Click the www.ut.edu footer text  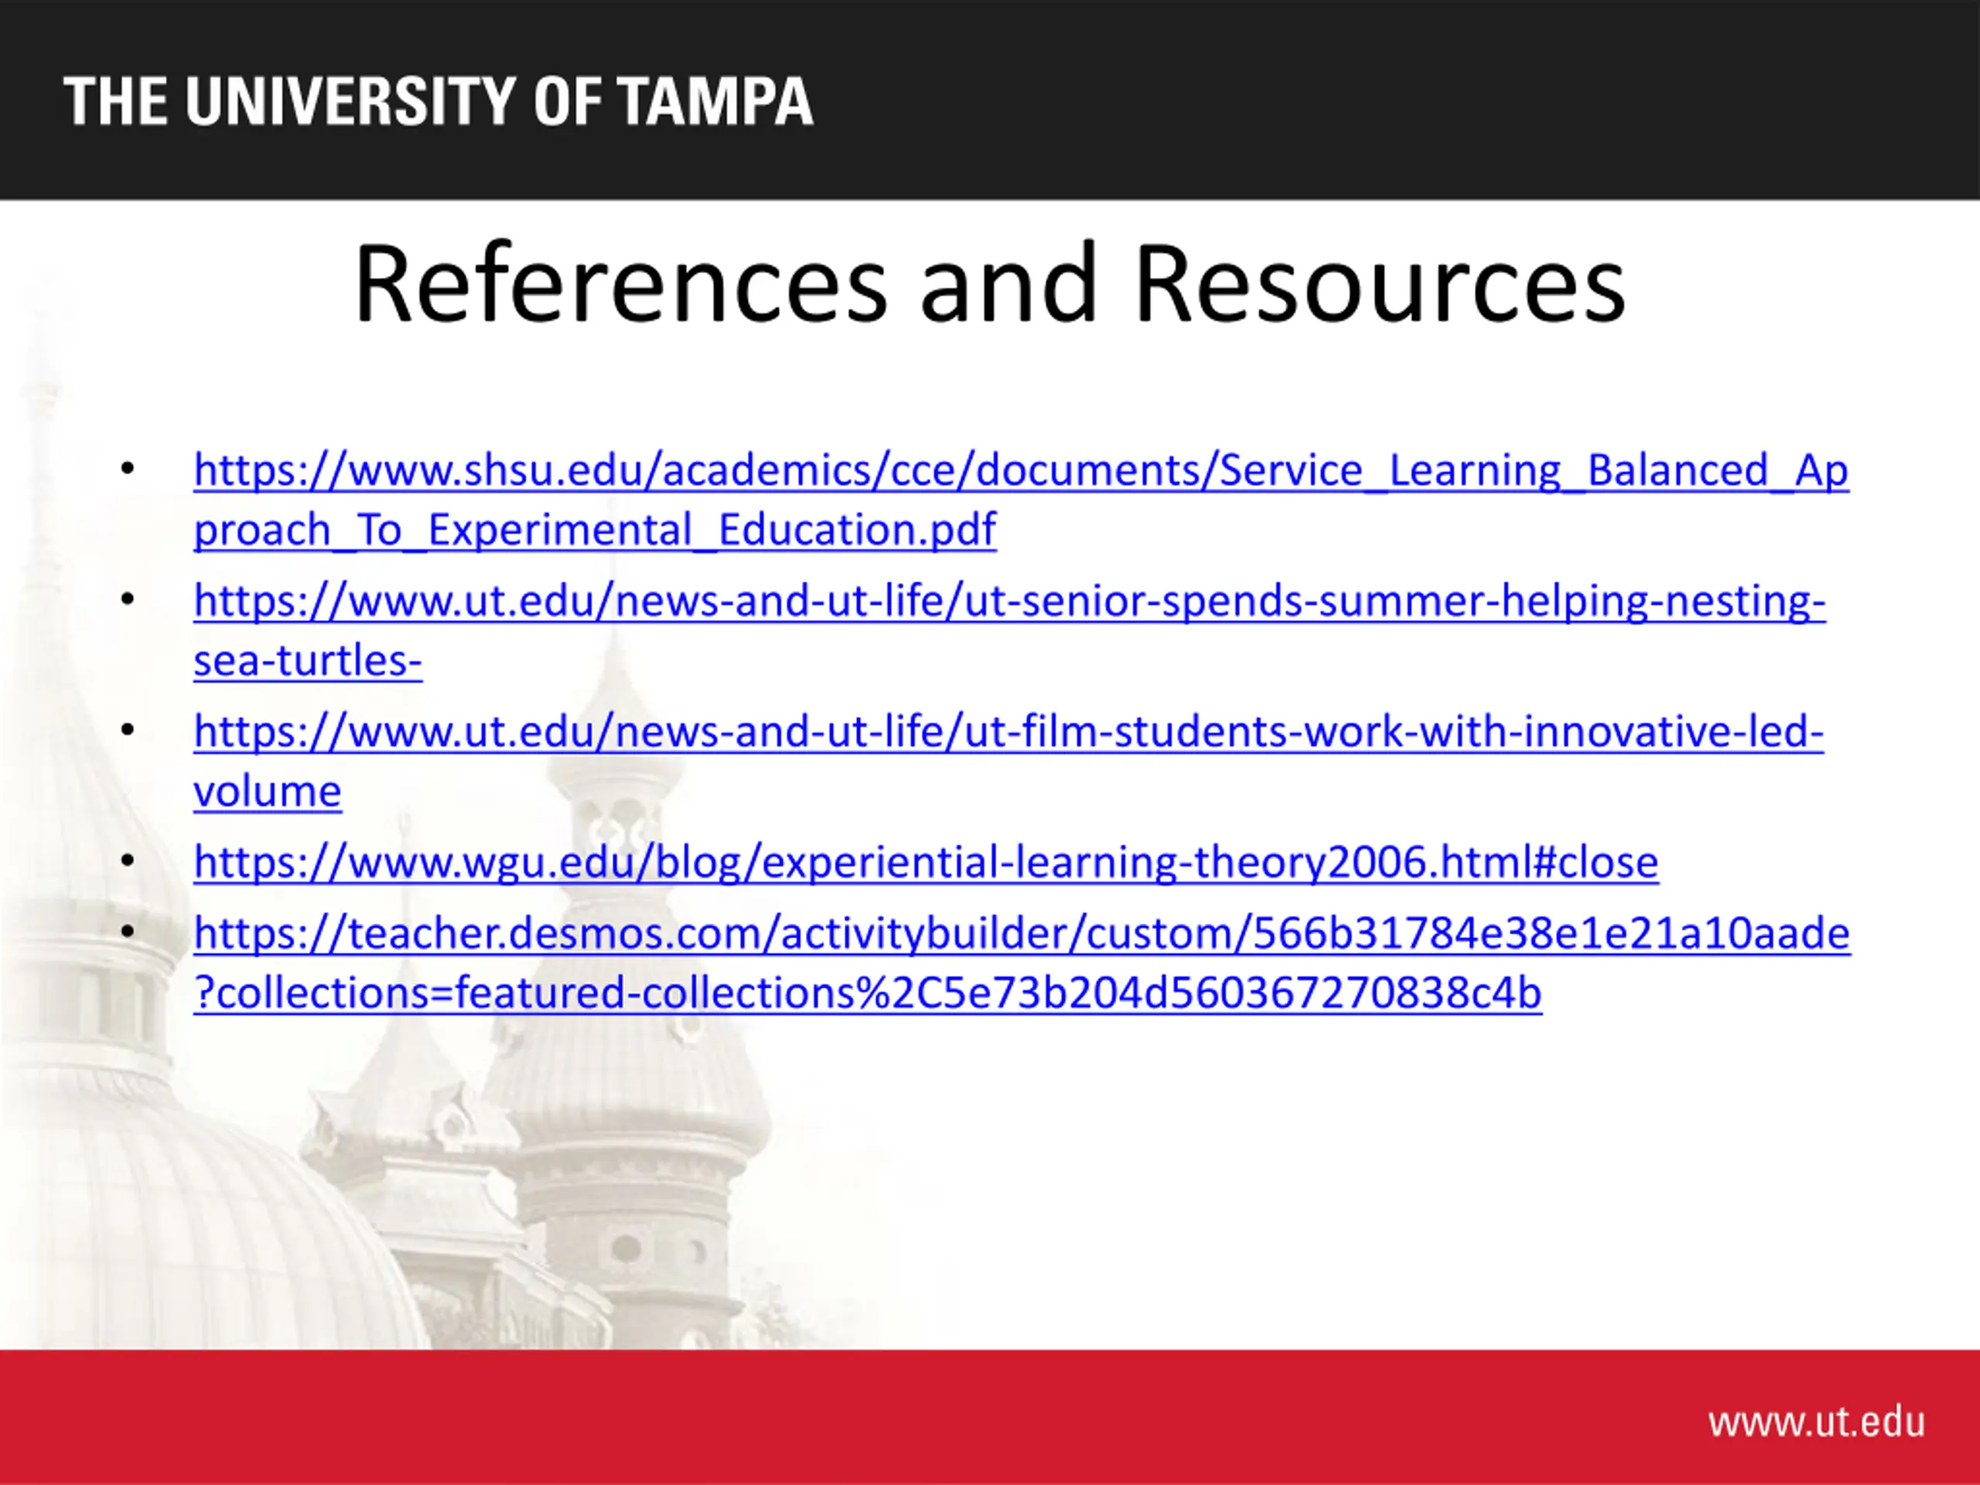click(1815, 1422)
